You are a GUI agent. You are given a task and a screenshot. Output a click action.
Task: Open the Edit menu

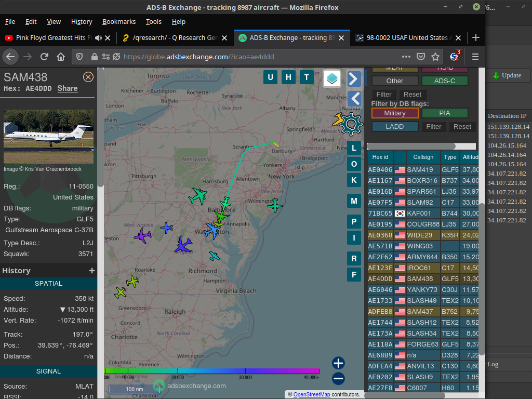[x=31, y=22]
